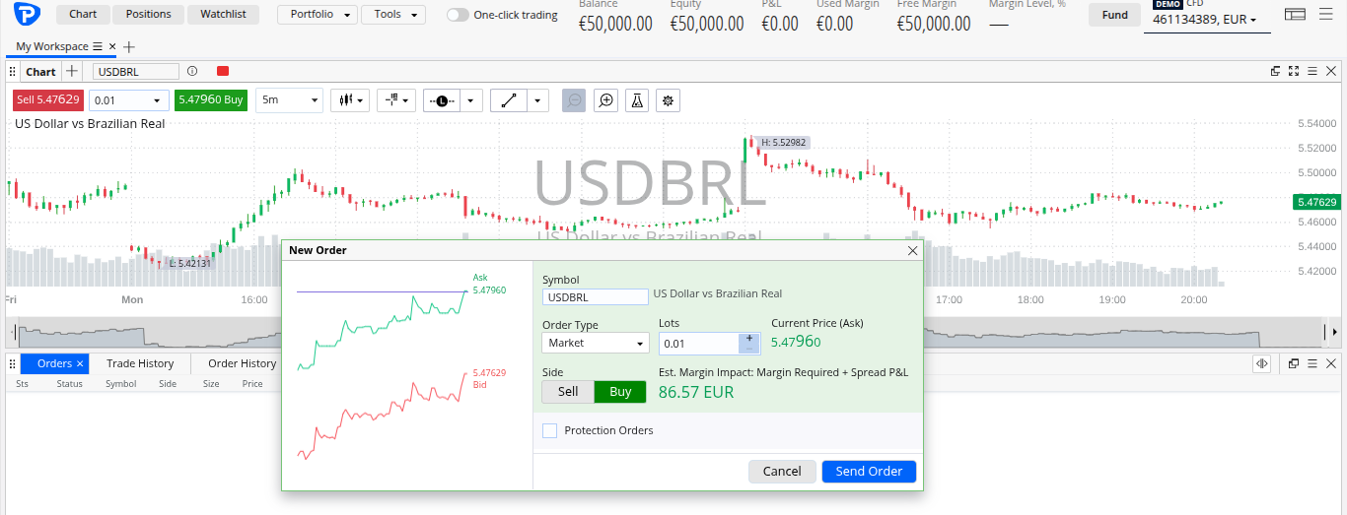This screenshot has width=1347, height=515.
Task: Open account selector 461134389, EUR
Action: (1205, 19)
